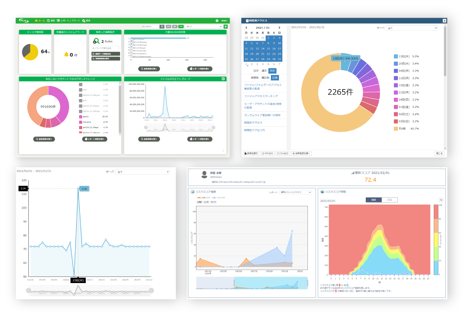Switch dashboard period to 週次 in header
Viewport: 468px width, 318px height.
(x=175, y=27)
